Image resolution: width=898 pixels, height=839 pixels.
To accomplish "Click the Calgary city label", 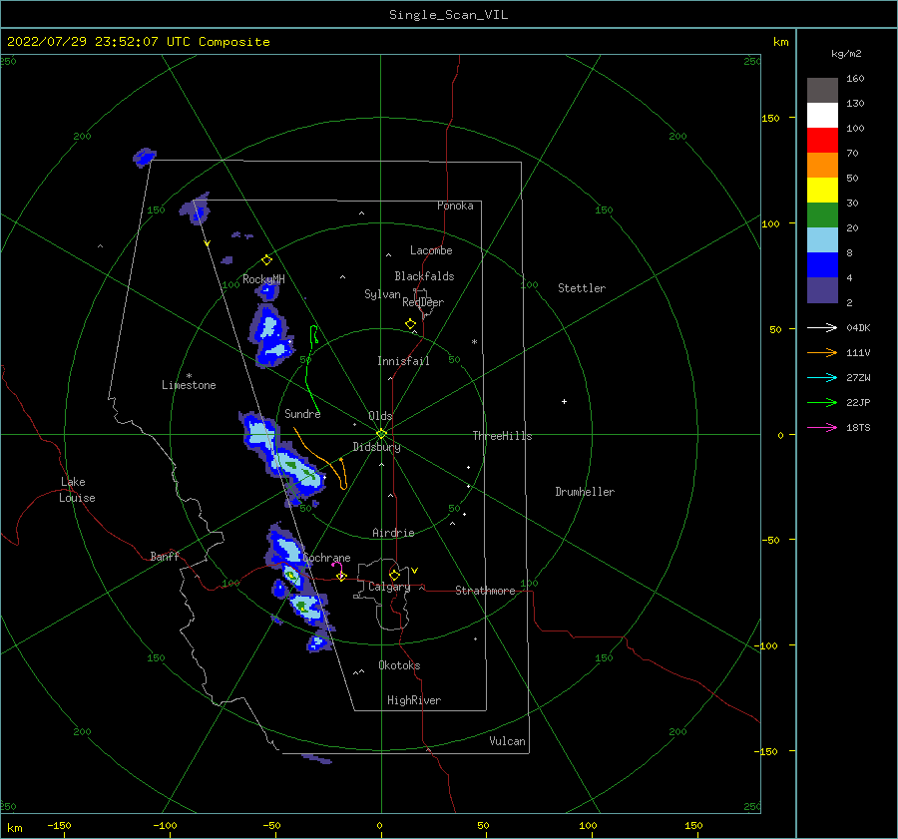I will [x=389, y=587].
